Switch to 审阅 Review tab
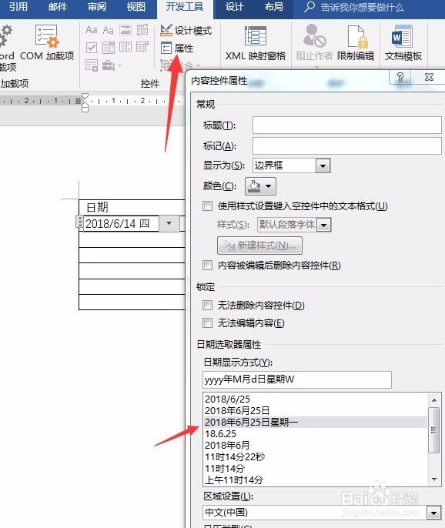The width and height of the screenshot is (445, 528). tap(97, 7)
